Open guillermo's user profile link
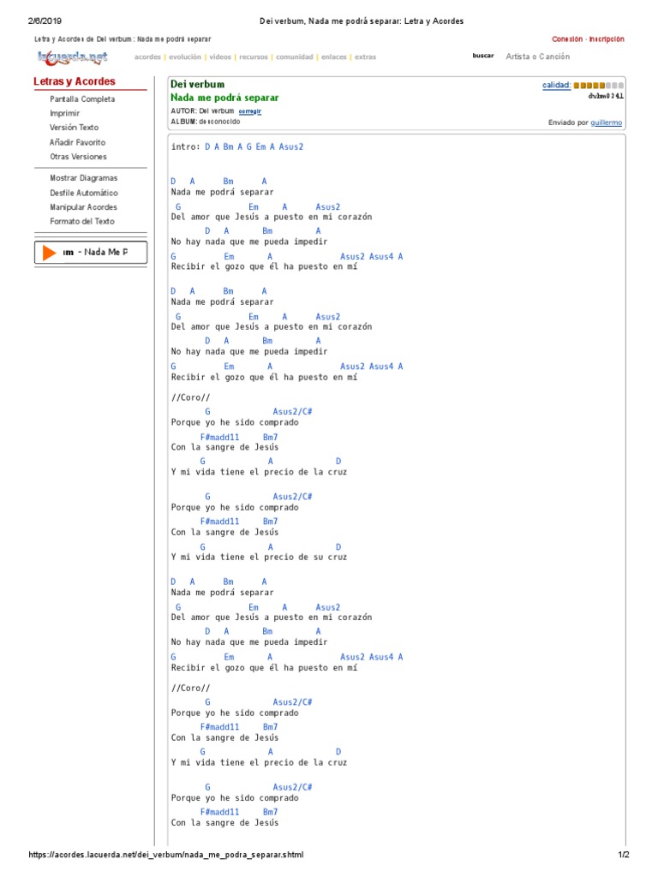 click(607, 122)
